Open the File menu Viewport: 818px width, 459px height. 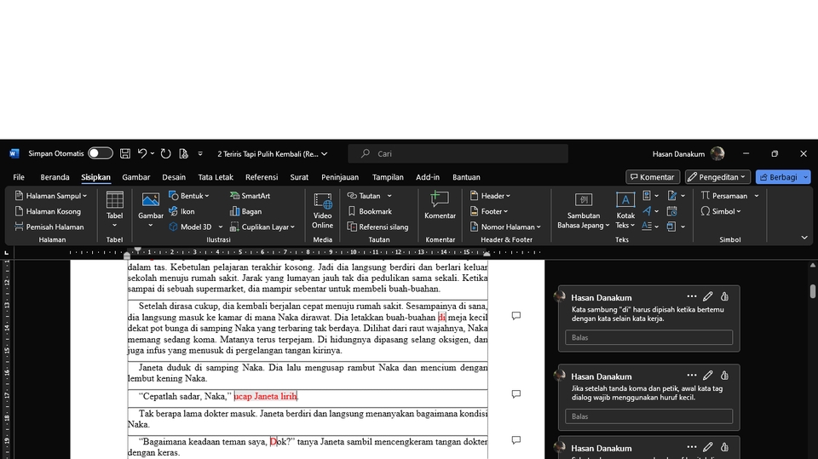tap(19, 177)
